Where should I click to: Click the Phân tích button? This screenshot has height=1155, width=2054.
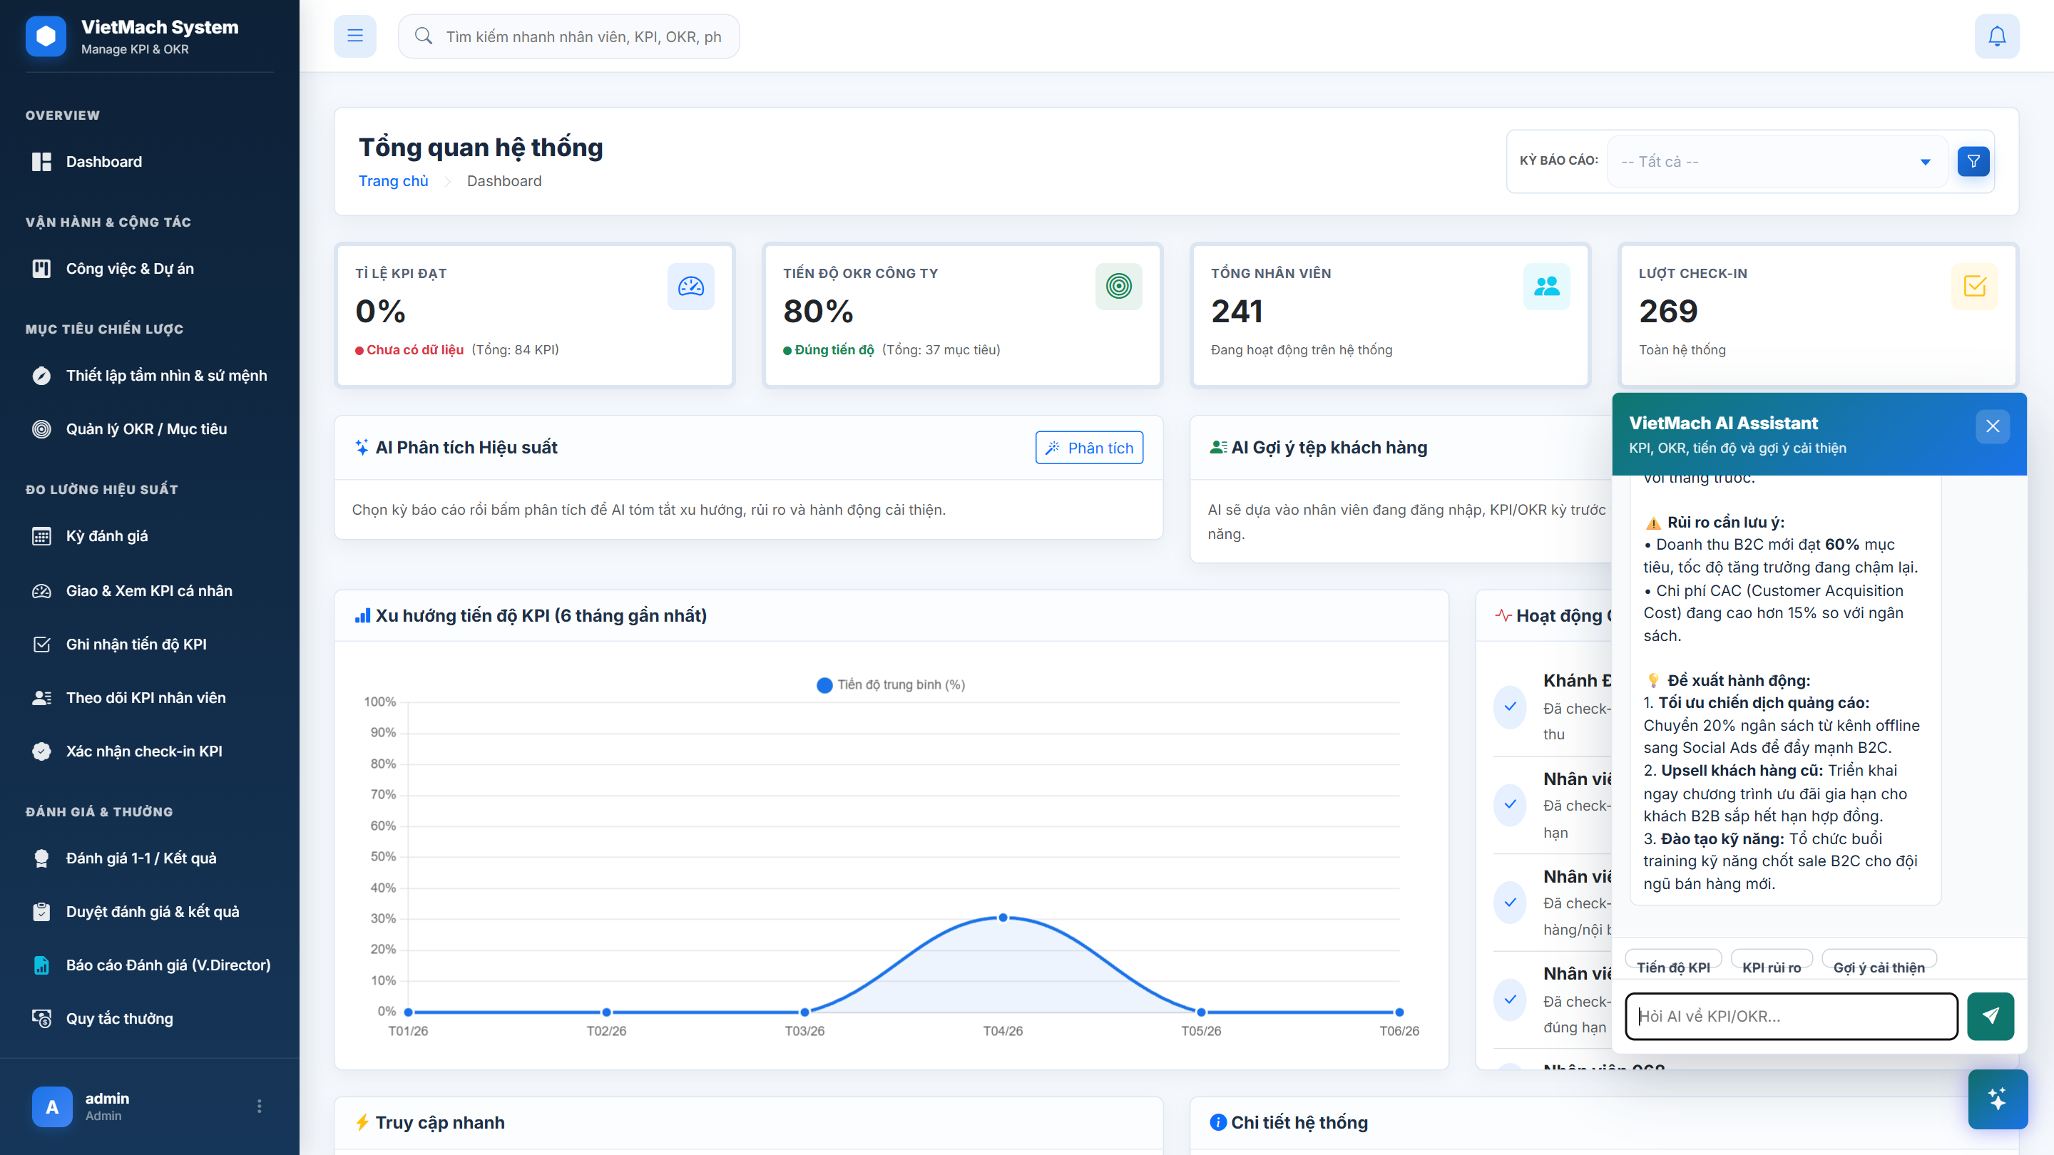pyautogui.click(x=1089, y=448)
